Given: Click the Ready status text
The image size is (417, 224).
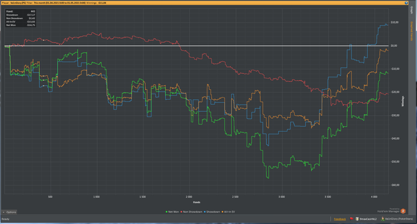Looking at the screenshot, I should pyautogui.click(x=5, y=219).
